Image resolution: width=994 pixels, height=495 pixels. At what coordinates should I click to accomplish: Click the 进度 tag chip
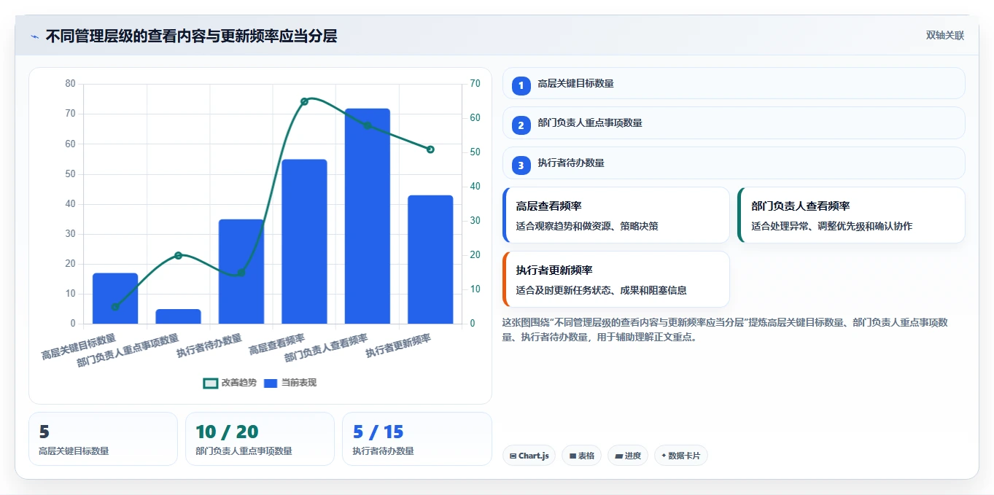coord(628,456)
